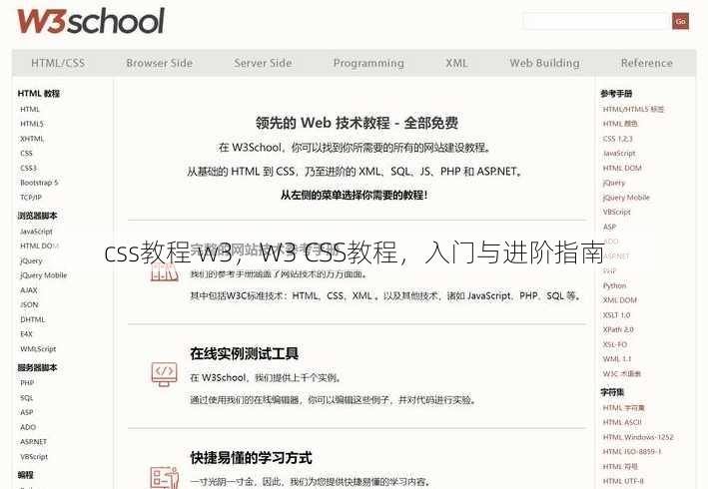Image resolution: width=708 pixels, height=489 pixels.
Task: Open the Bootstrap 5 tutorial link
Action: pos(39,183)
